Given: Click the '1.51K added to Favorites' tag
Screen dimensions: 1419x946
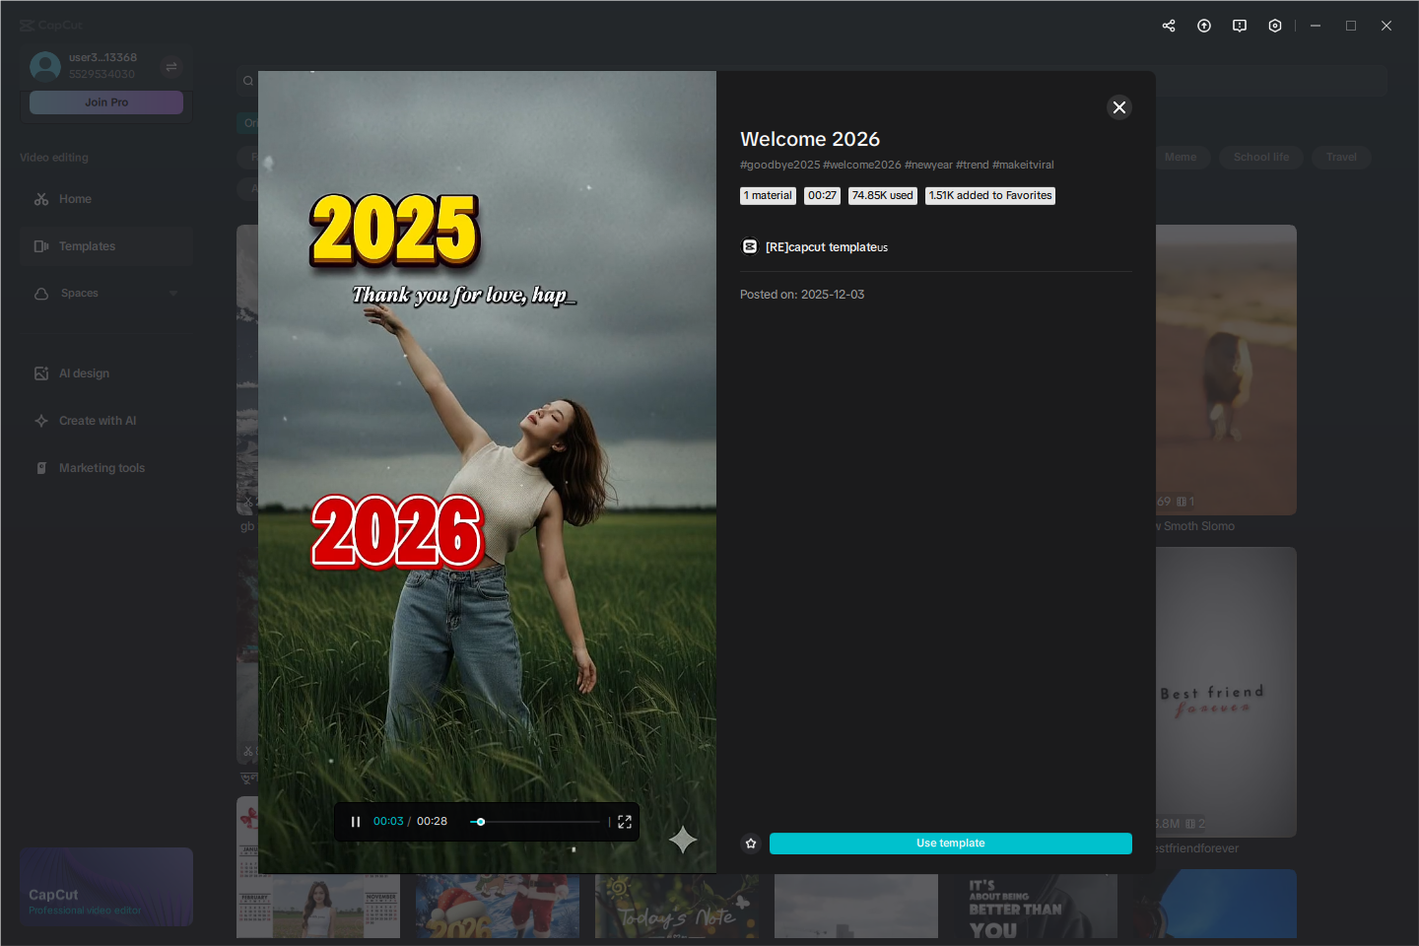Looking at the screenshot, I should (990, 196).
